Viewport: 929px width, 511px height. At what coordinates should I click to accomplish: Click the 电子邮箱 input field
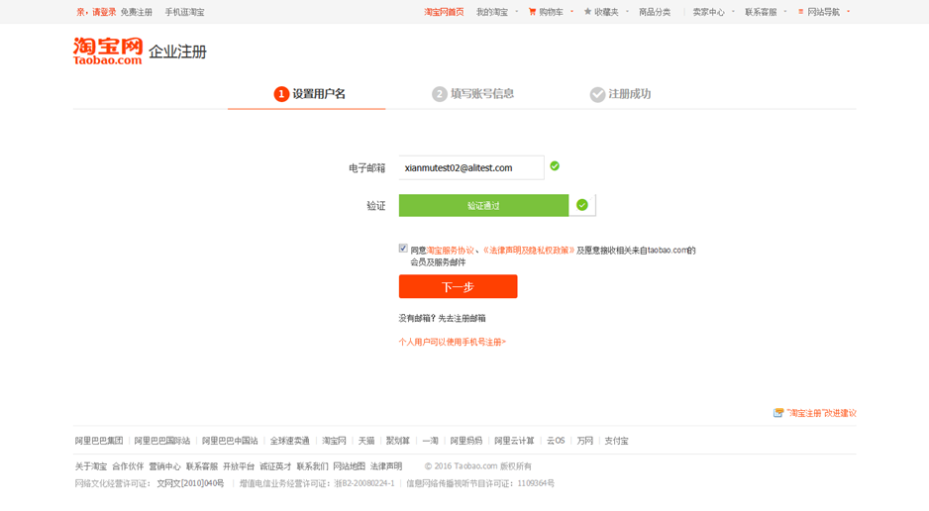pos(470,167)
